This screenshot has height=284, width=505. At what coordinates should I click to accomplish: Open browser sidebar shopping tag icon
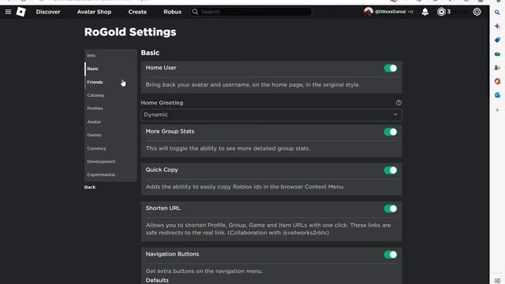pos(497,40)
